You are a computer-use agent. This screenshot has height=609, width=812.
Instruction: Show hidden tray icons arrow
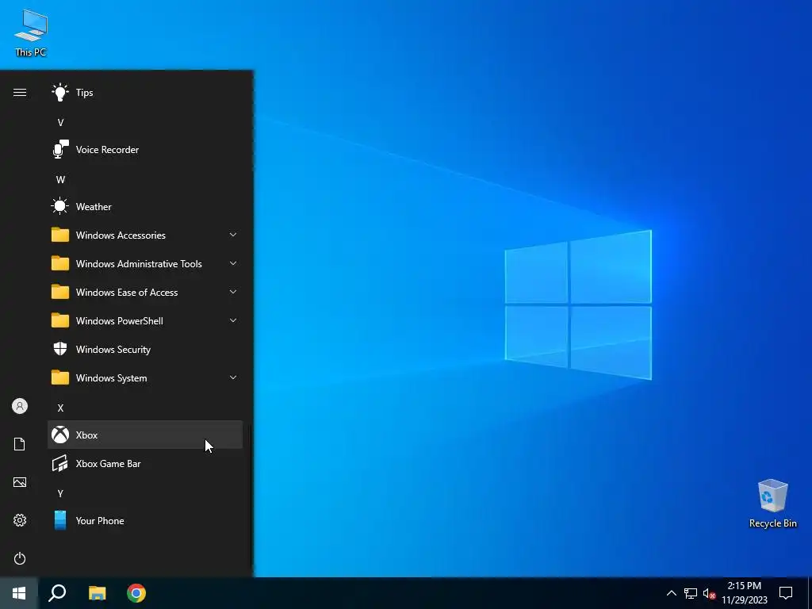click(671, 593)
